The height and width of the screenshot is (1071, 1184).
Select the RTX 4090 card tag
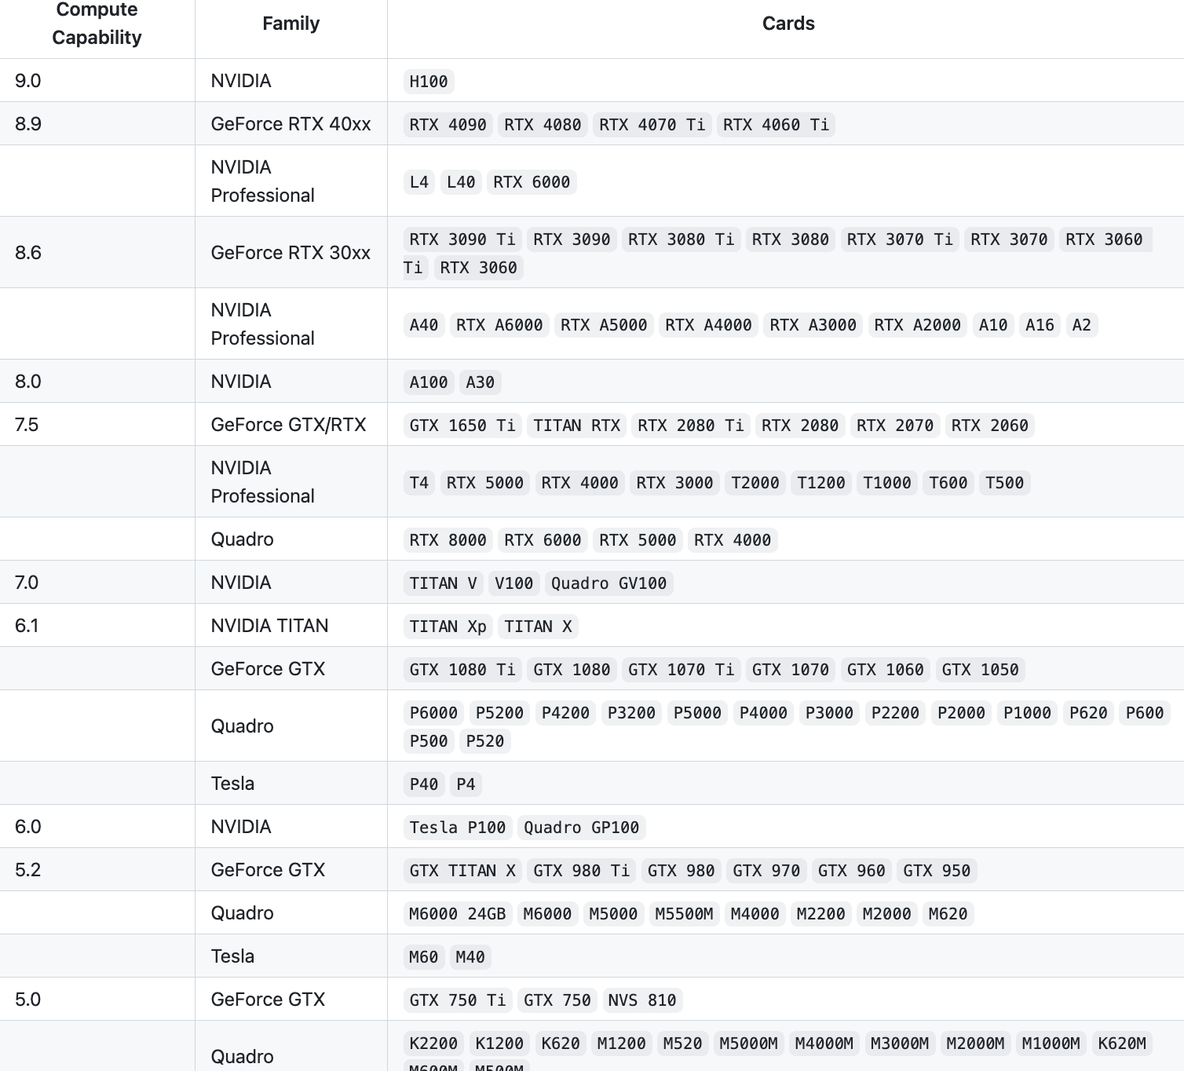(x=448, y=125)
